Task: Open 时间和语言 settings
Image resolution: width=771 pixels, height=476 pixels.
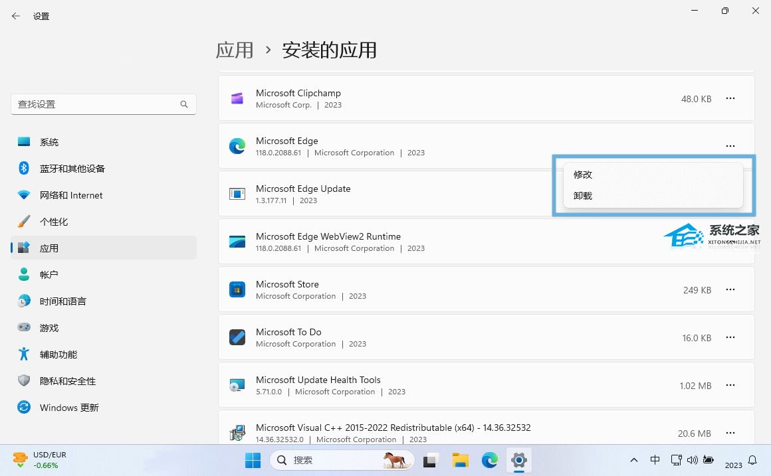Action: tap(63, 301)
